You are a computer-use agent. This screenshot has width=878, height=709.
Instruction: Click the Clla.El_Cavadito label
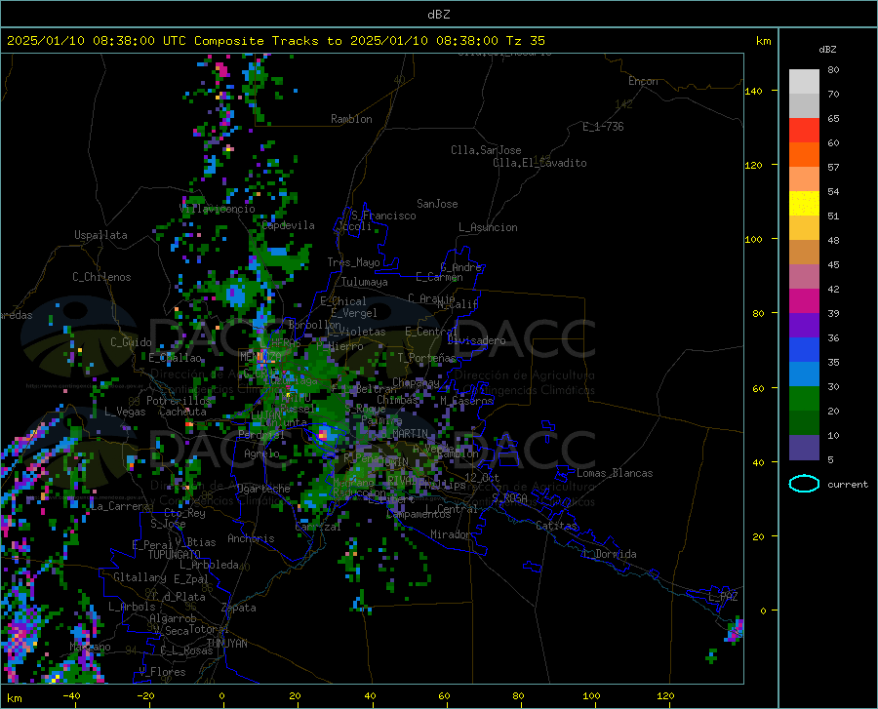[x=539, y=163]
